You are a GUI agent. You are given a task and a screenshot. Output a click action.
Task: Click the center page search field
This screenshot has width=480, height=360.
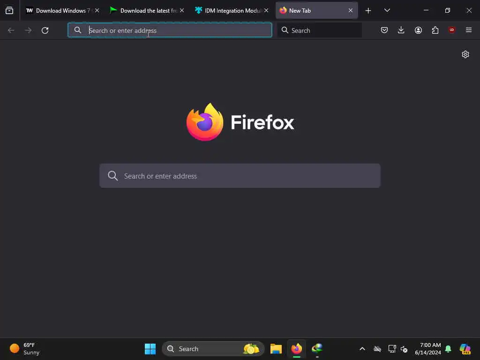(x=240, y=176)
